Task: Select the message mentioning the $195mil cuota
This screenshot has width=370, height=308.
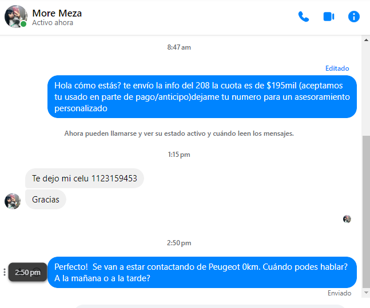Action: click(202, 97)
